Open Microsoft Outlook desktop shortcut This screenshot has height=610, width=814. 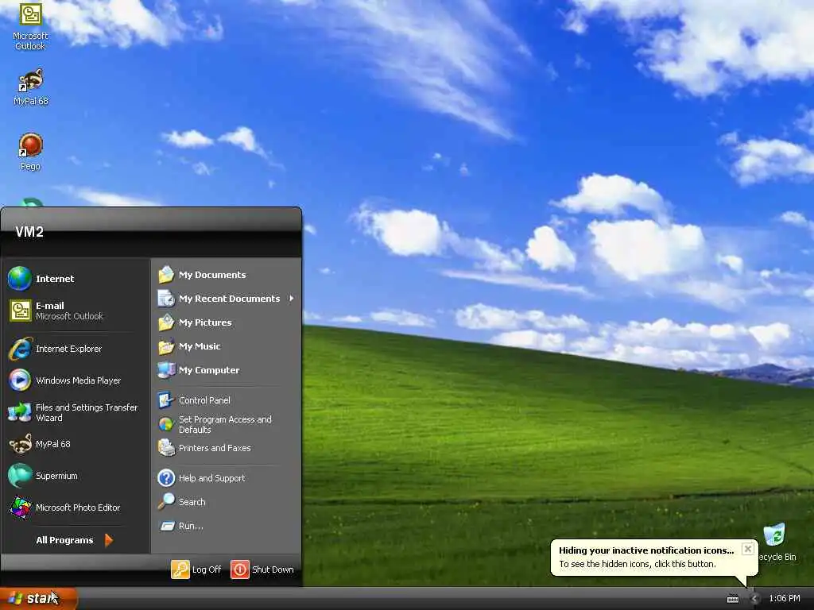(30, 26)
